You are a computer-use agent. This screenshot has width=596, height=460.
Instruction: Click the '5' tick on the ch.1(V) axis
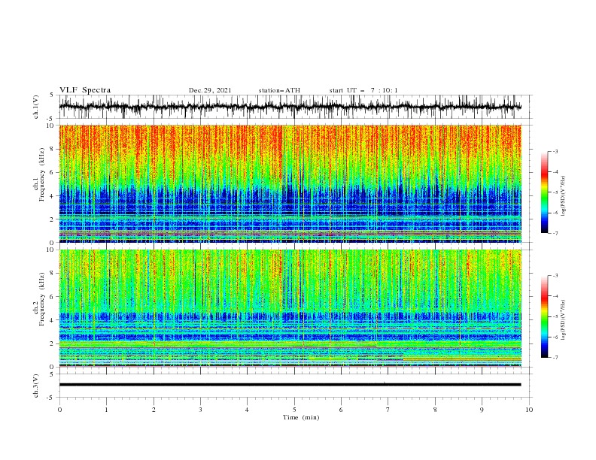point(53,95)
